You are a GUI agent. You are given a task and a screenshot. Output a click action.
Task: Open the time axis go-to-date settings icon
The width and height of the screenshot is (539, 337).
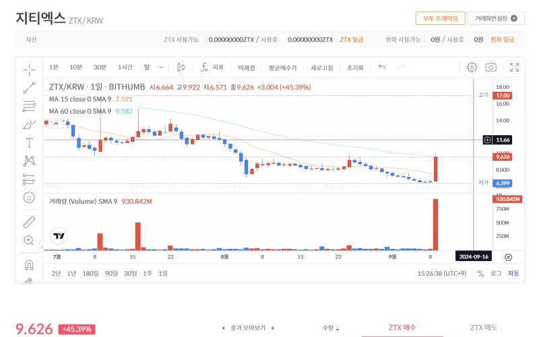[509, 257]
